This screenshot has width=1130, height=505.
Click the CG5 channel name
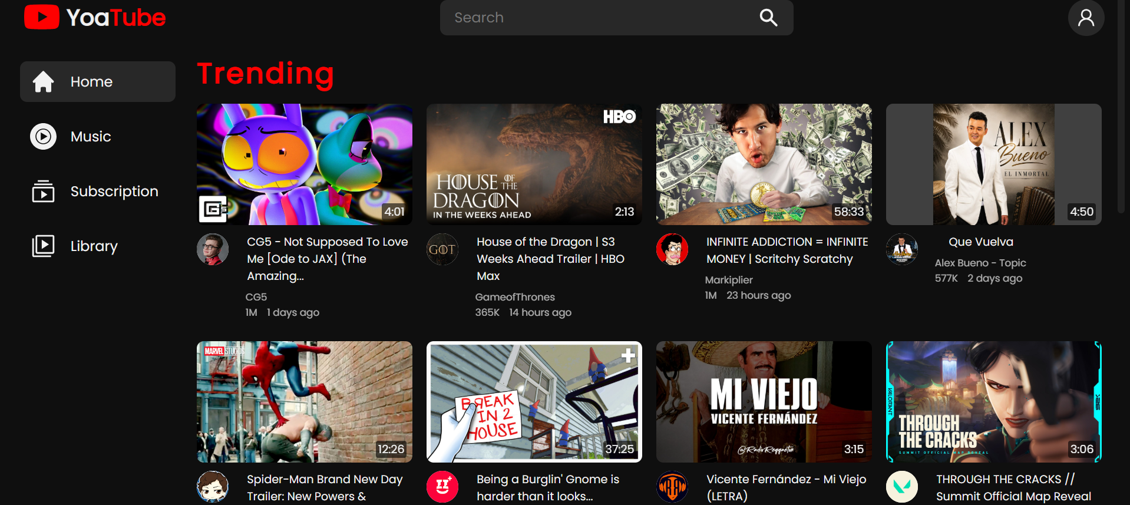coord(256,297)
